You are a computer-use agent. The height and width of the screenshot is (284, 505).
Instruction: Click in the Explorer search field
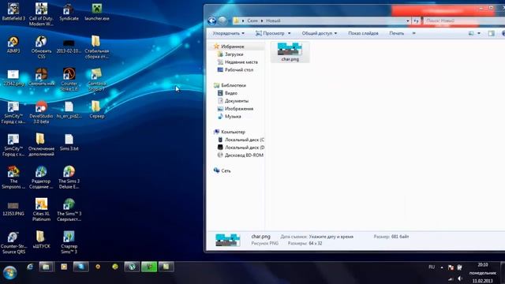point(464,21)
